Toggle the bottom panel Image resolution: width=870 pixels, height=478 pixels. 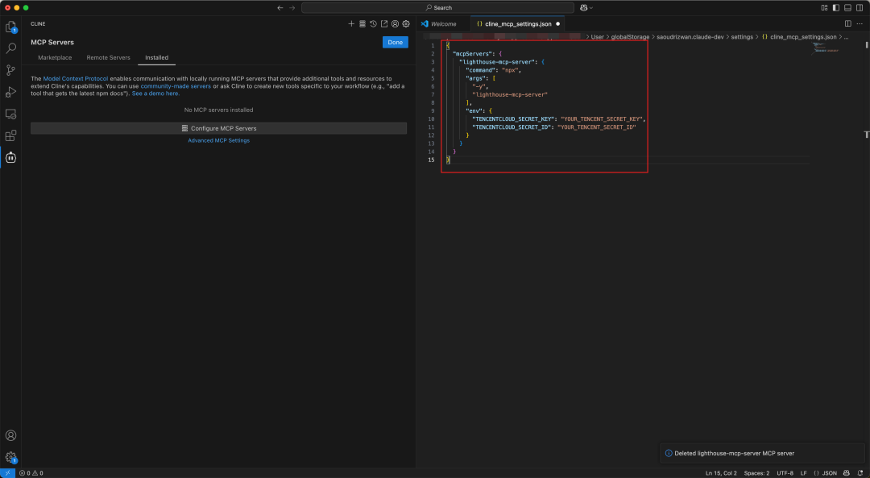[847, 8]
